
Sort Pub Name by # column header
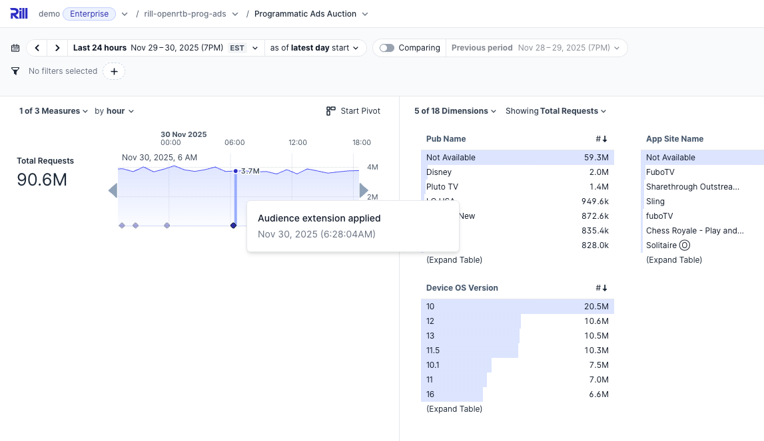(601, 139)
